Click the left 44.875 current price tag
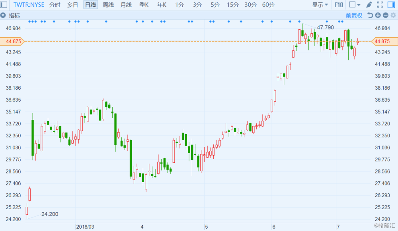Image resolution: width=398 pixels, height=231 pixels. (12, 41)
